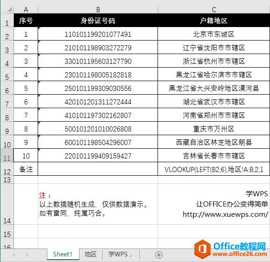Select column B header
The image size is (270, 262).
tap(98, 10)
